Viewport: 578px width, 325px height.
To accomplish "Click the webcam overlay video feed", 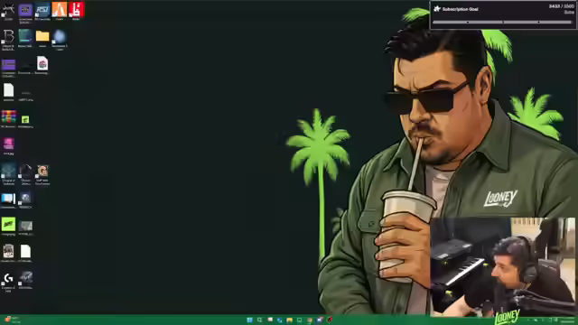I will pos(503,267).
